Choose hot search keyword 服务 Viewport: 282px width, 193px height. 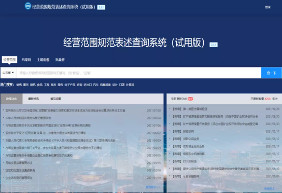point(26,85)
